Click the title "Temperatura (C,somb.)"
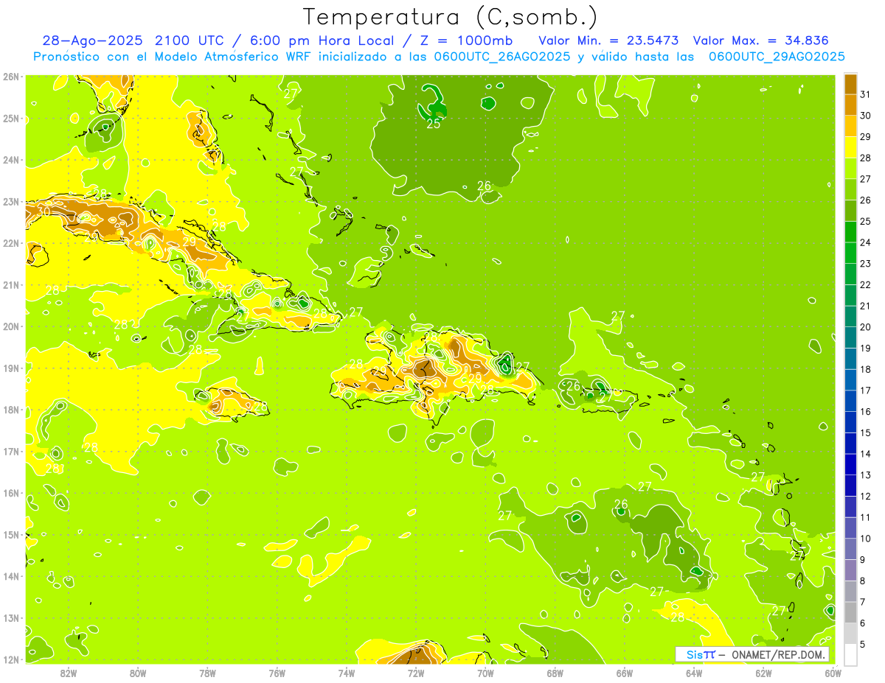 pos(450,18)
